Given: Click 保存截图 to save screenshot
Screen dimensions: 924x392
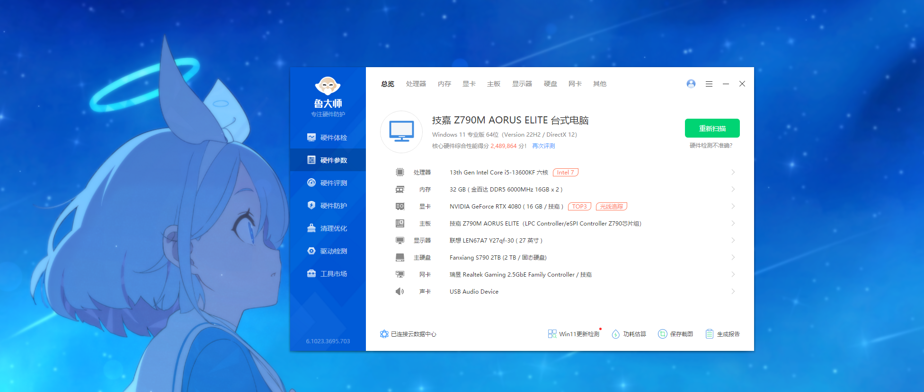Looking at the screenshot, I should pyautogui.click(x=675, y=334).
